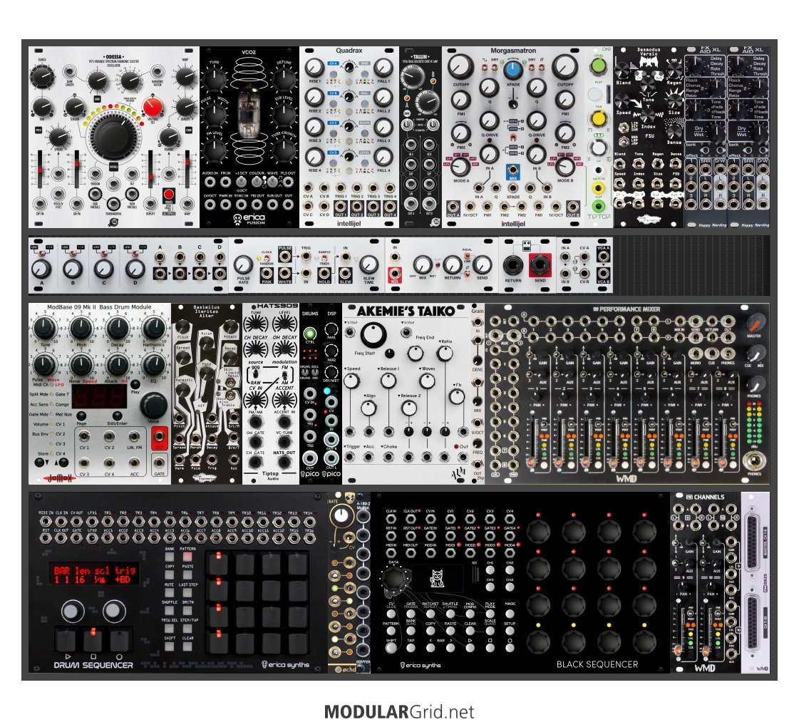
Task: Select the BANK button on Drum Sequencer
Action: [170, 557]
